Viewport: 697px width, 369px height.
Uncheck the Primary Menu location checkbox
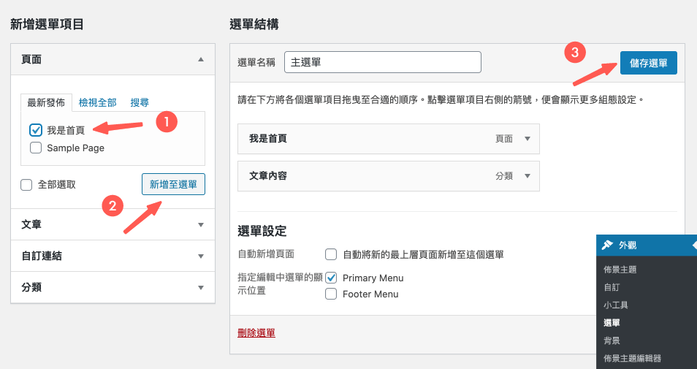[331, 278]
